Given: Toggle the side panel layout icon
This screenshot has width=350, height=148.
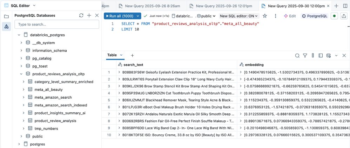Looking at the screenshot, I should pos(321,56).
